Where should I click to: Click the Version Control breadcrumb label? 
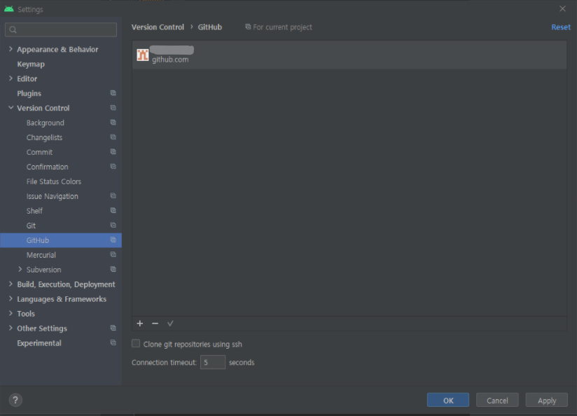click(x=158, y=27)
